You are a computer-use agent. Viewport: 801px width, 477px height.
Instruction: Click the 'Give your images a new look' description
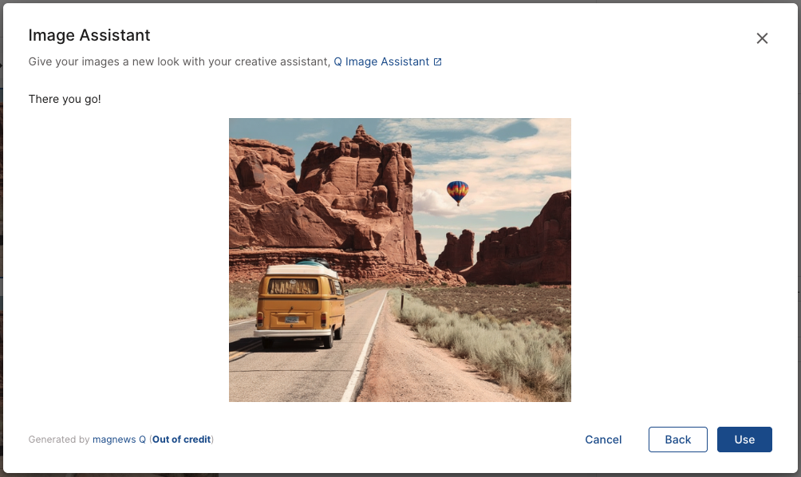(180, 61)
